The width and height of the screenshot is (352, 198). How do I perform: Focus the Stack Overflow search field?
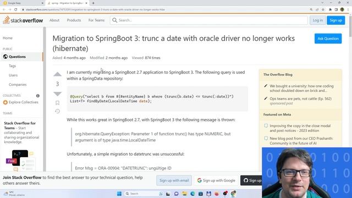[x=209, y=20]
